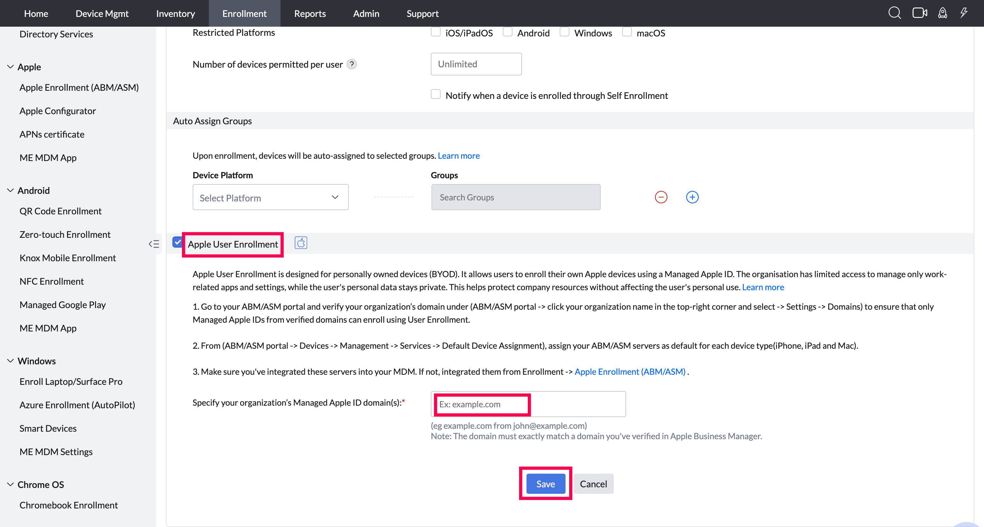
Task: Check the iOS/iPadOS restricted platform box
Action: (435, 32)
